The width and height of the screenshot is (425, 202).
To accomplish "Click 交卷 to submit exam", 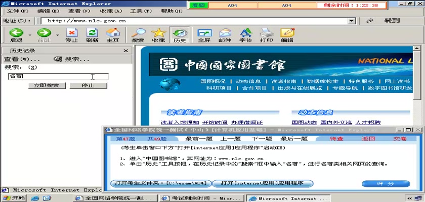I will pyautogui.click(x=400, y=139).
